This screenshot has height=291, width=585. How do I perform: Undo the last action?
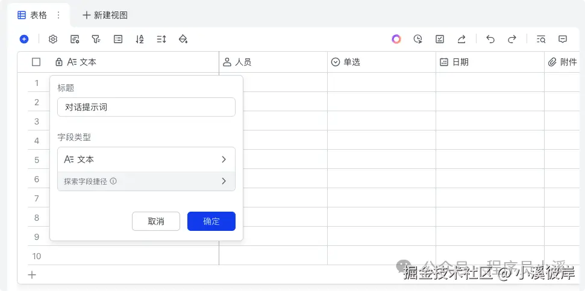[490, 39]
